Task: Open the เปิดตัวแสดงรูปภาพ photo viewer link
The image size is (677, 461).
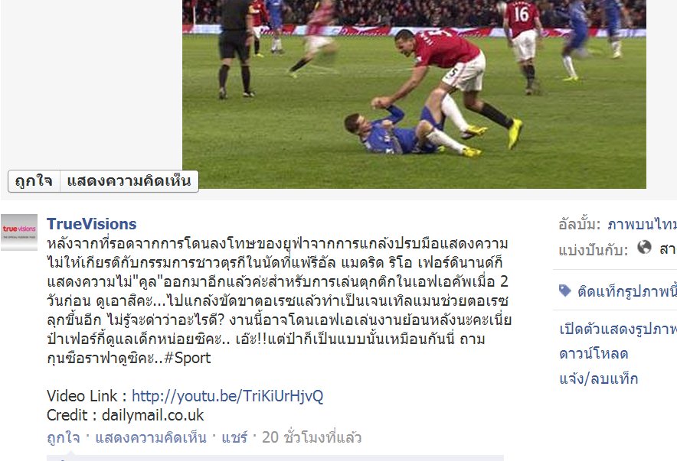Action: tap(618, 330)
